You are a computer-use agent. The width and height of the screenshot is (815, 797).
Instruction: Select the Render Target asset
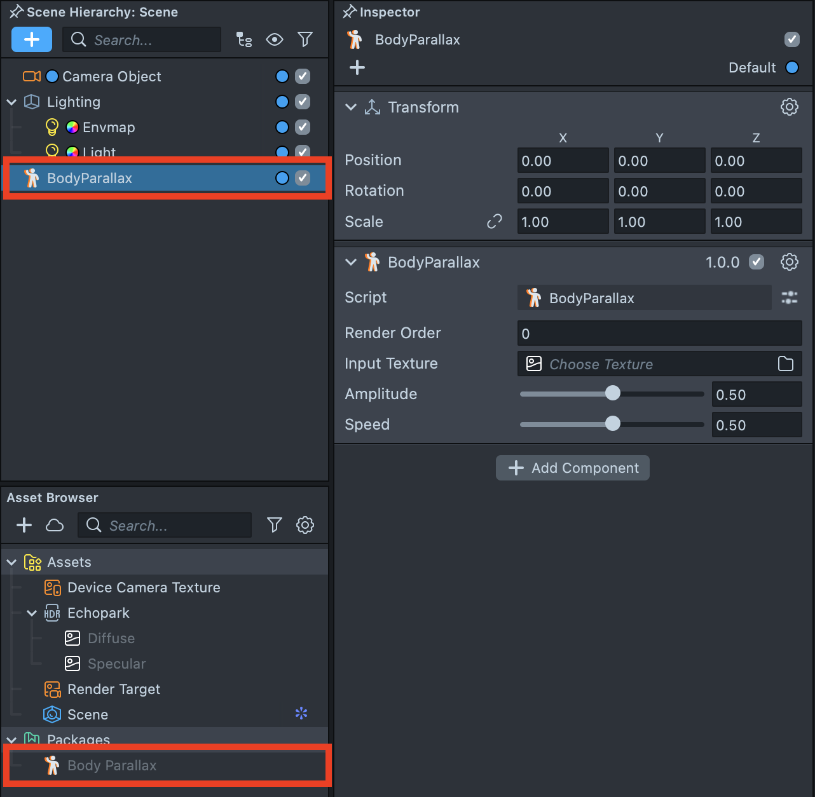click(164, 689)
